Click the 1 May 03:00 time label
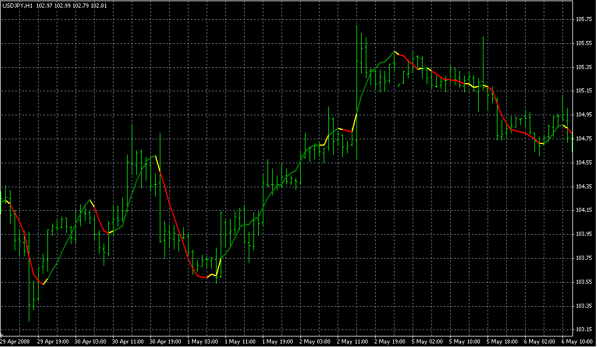The width and height of the screenshot is (597, 347). coord(203,342)
